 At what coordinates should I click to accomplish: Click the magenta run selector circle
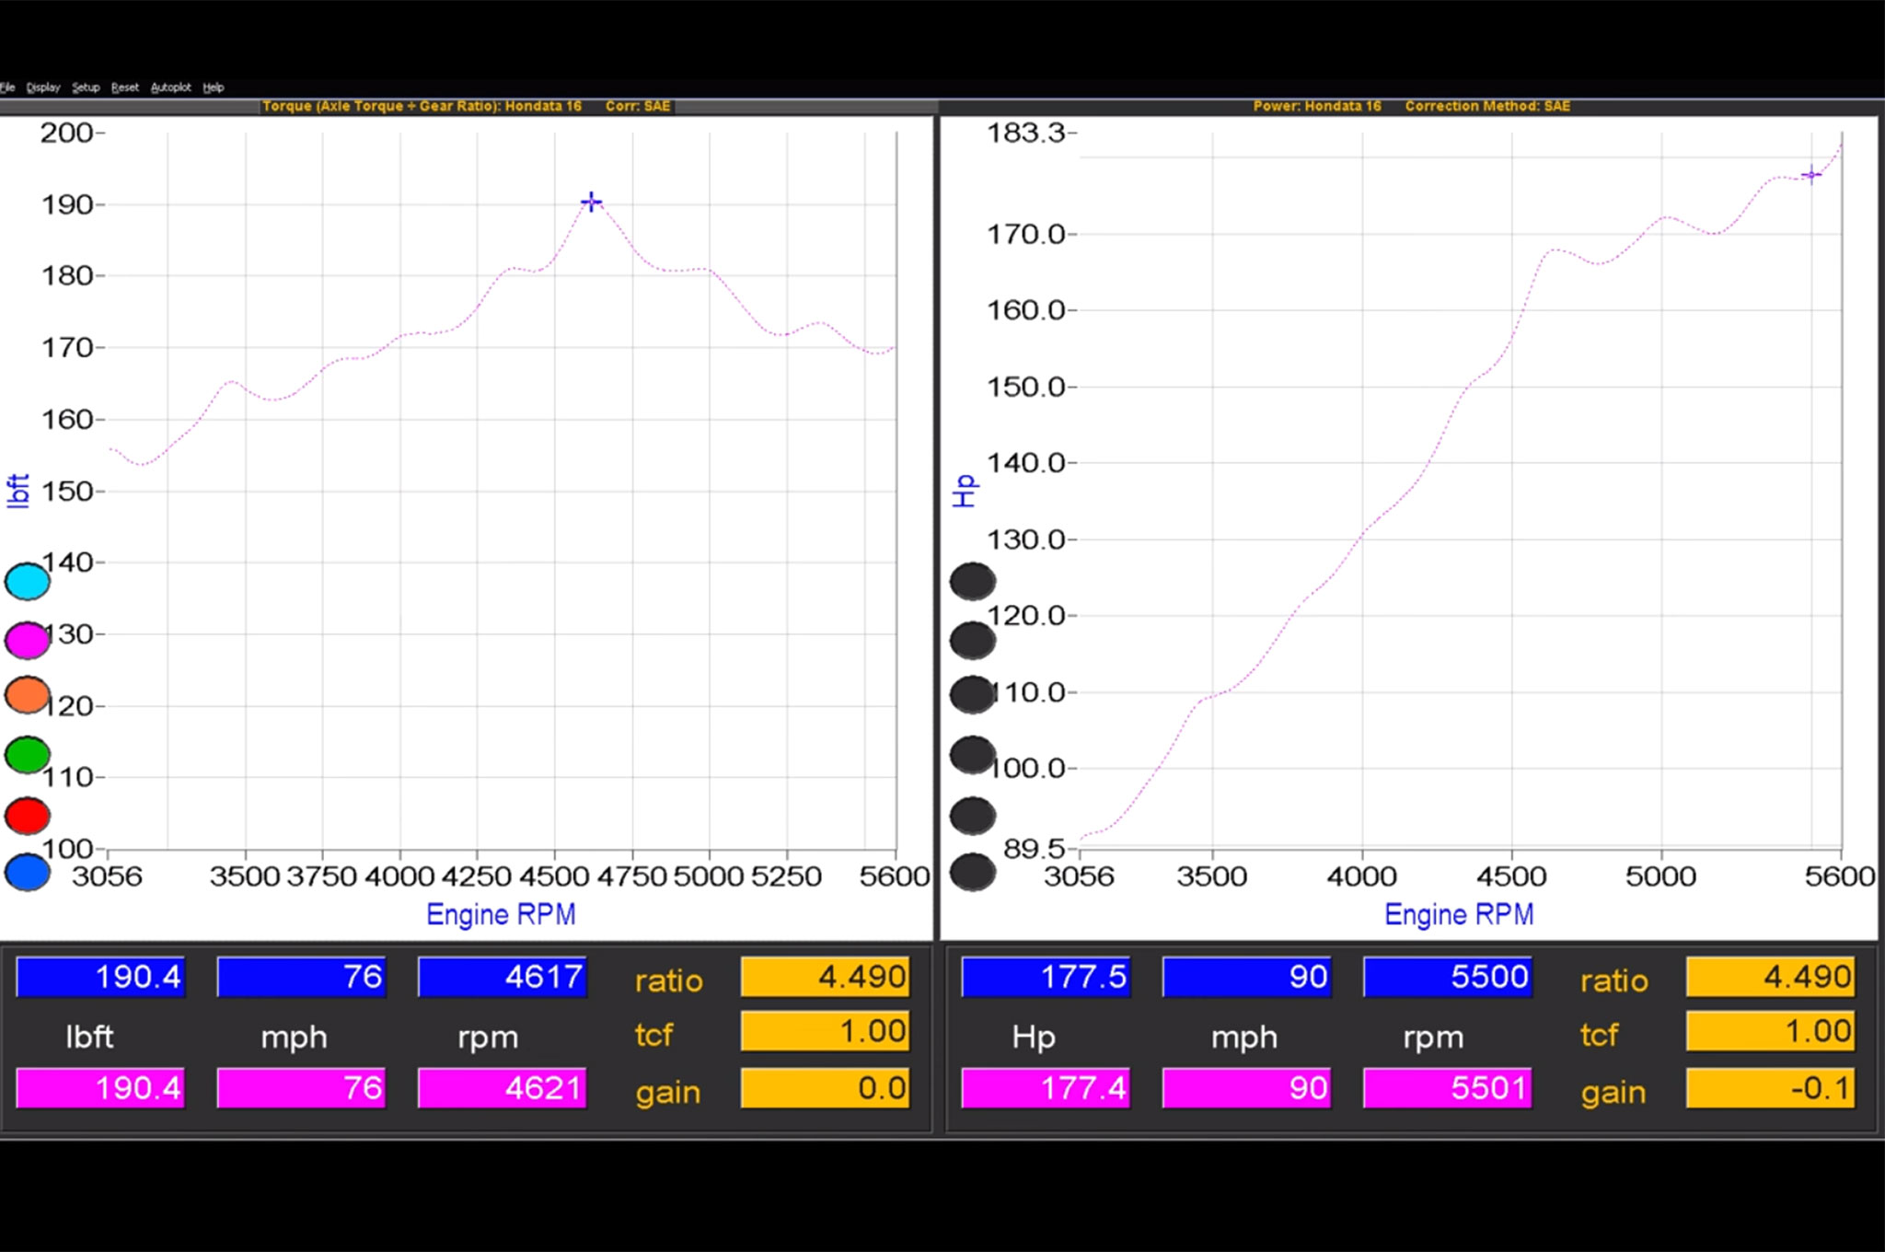[x=27, y=640]
